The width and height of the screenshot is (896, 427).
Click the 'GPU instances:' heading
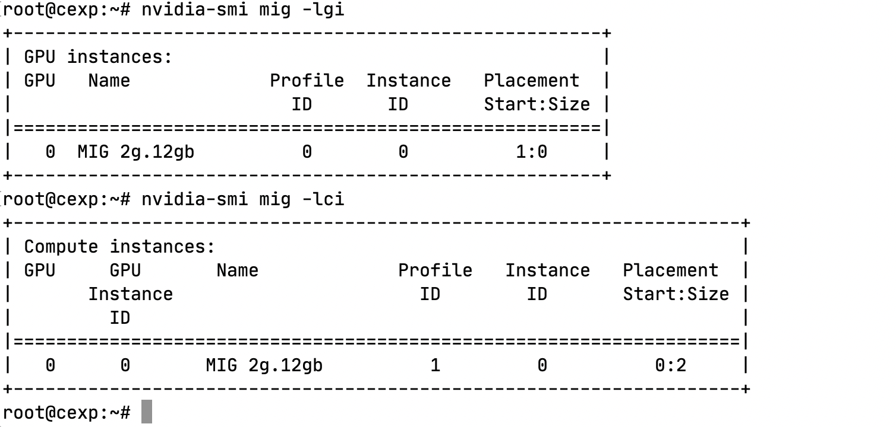coord(98,58)
